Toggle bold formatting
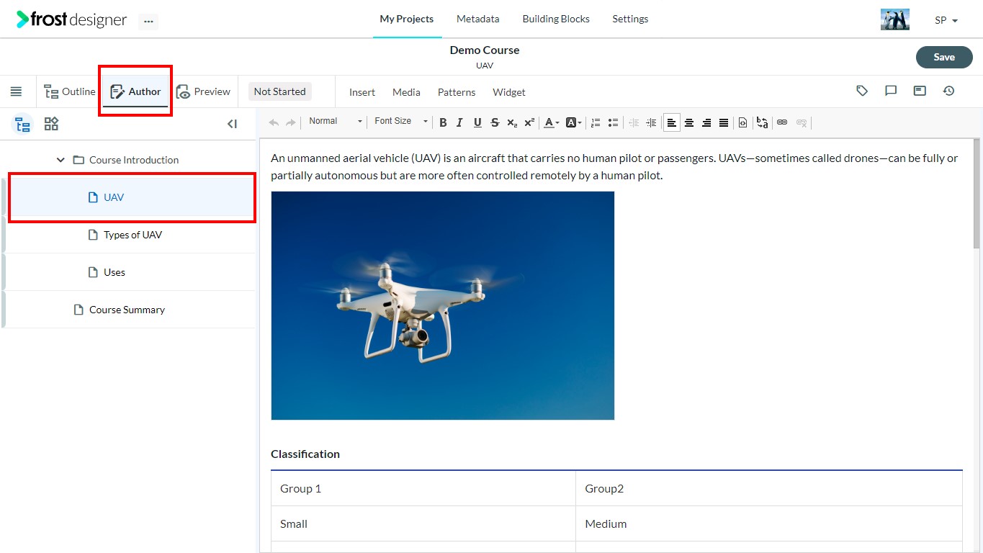Screen dimensions: 983x553 (443, 122)
